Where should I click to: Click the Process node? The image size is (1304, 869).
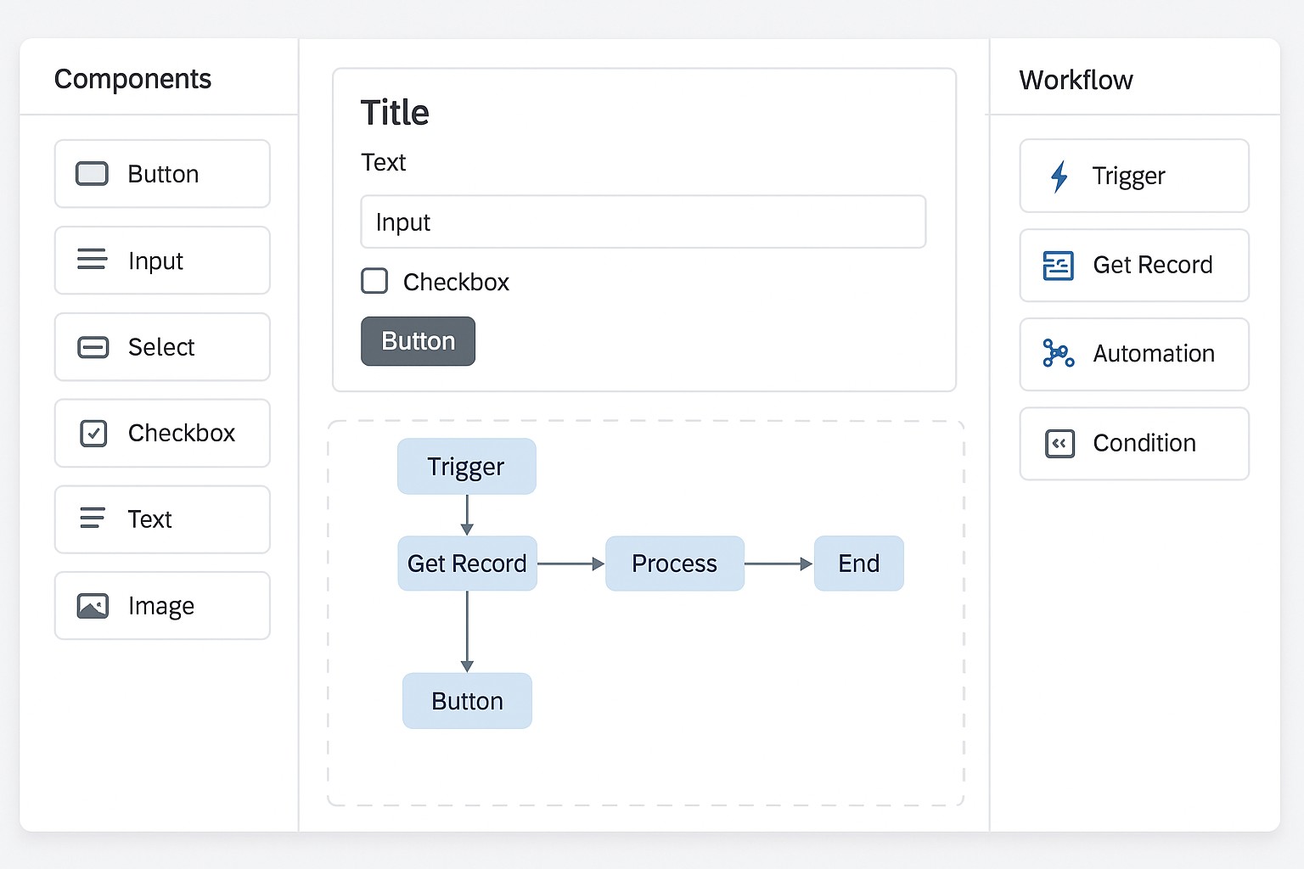point(674,563)
